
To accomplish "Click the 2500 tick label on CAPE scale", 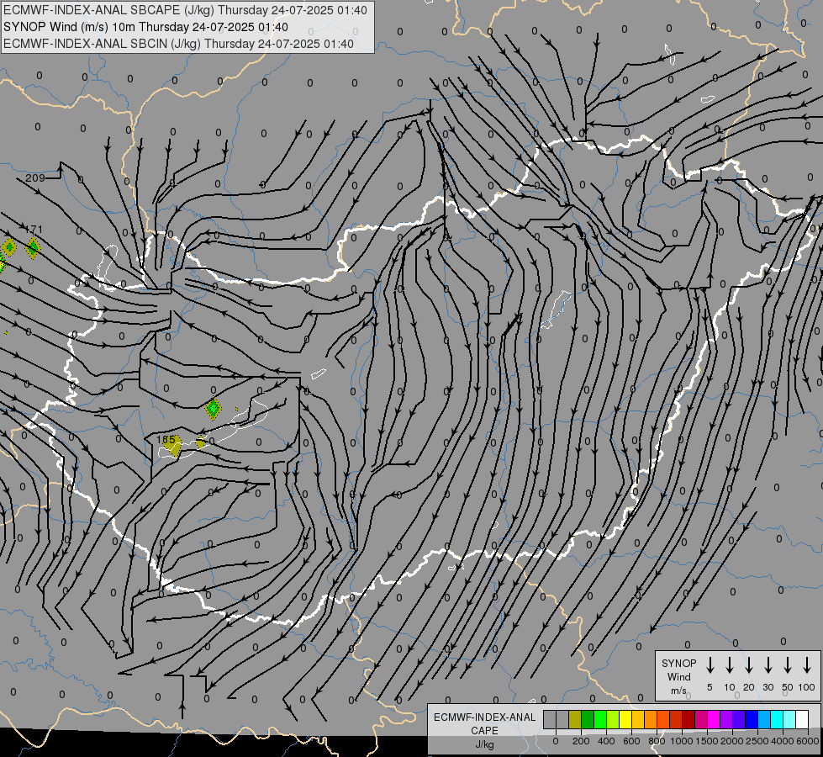I will (x=757, y=741).
